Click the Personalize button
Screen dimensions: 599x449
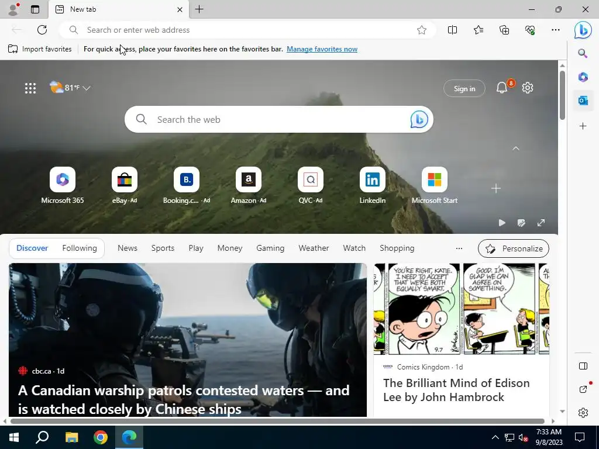[x=514, y=248]
